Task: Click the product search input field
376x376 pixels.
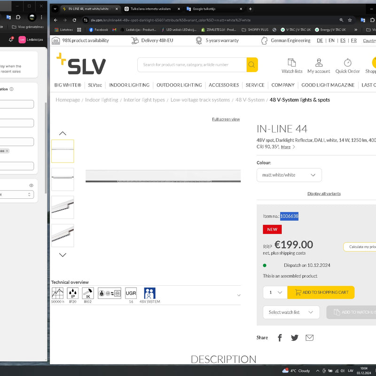Action: 192,65
